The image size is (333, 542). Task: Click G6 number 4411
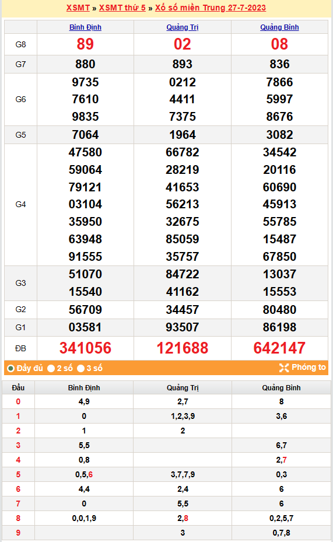pyautogui.click(x=183, y=100)
